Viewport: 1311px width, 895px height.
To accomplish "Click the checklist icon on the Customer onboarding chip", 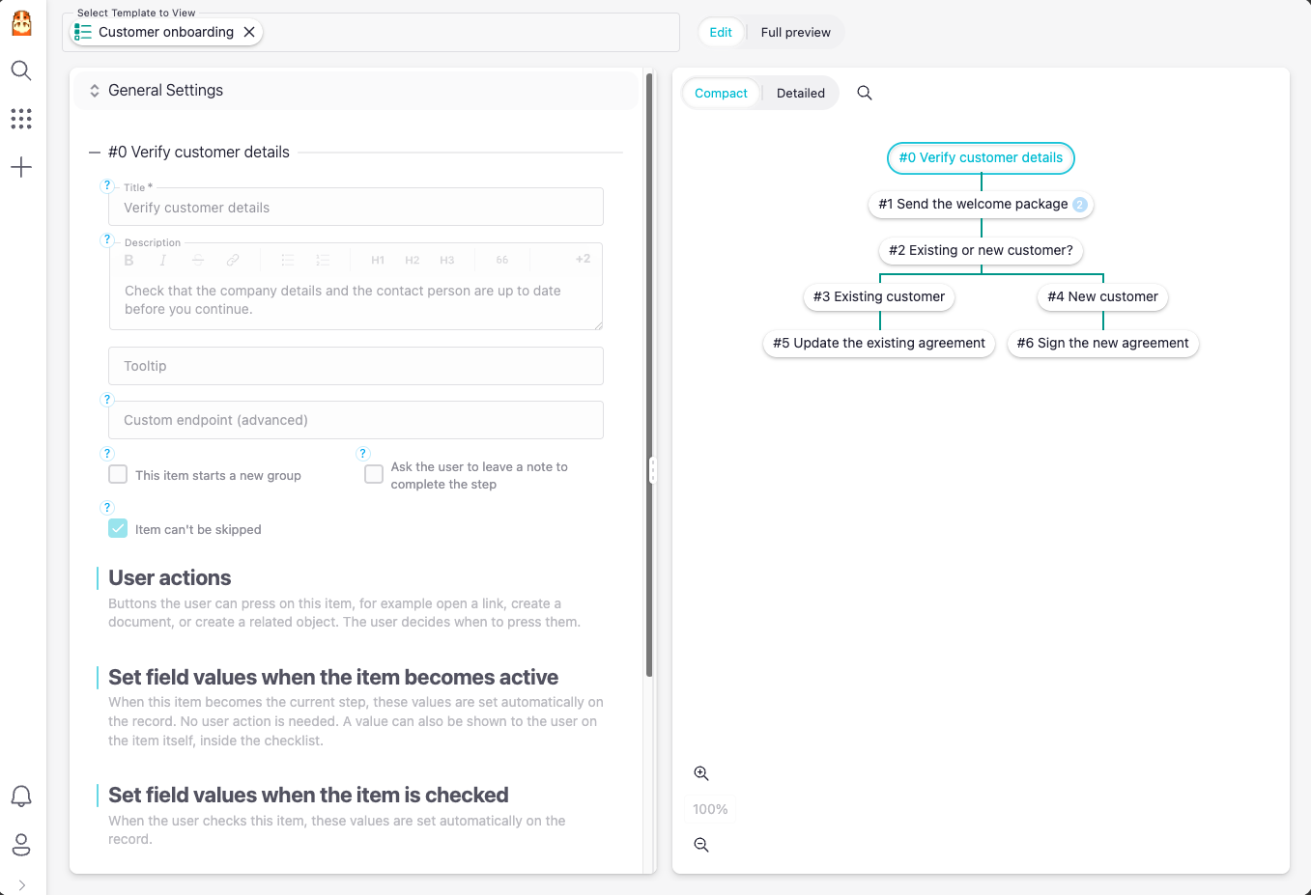I will (83, 32).
